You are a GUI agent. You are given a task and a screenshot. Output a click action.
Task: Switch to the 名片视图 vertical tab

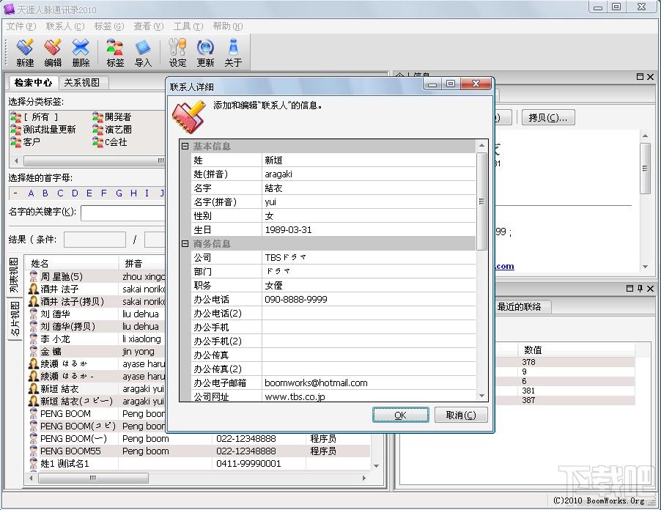pyautogui.click(x=15, y=319)
